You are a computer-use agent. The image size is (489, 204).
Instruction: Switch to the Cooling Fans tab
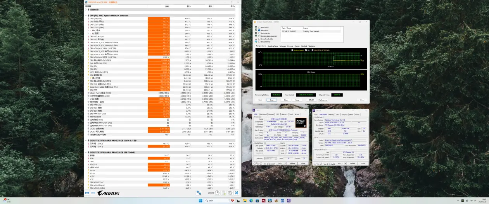coord(273,46)
